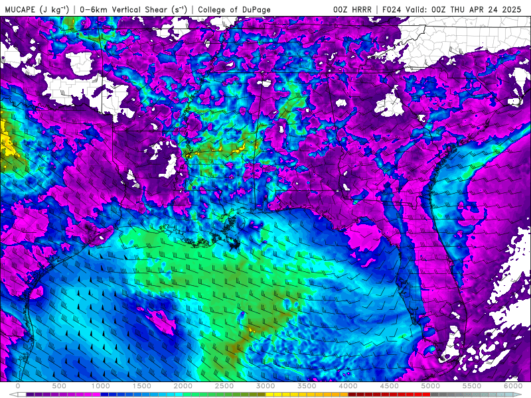Image resolution: width=531 pixels, height=398 pixels.
Task: Click the "6000" color bar label
Action: pyautogui.click(x=513, y=386)
